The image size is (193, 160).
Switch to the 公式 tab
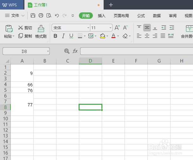pos(141,16)
